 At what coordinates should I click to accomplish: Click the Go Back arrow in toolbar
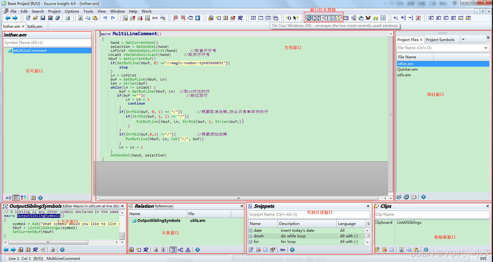point(7,18)
